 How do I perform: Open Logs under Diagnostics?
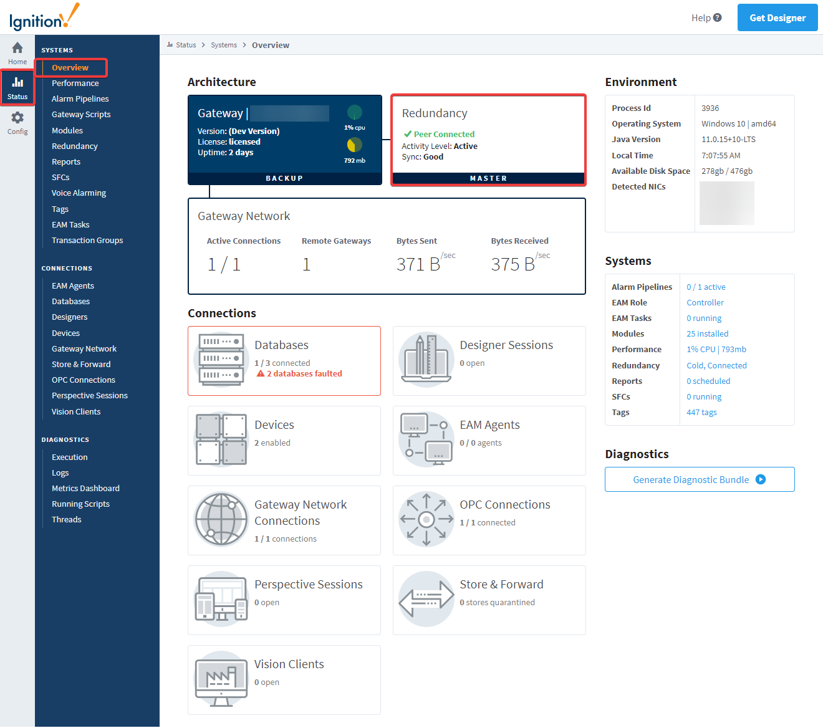pos(60,472)
